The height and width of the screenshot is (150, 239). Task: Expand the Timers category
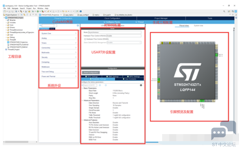59,43
